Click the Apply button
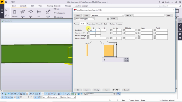Screen dimensions: 182x102 86,90
